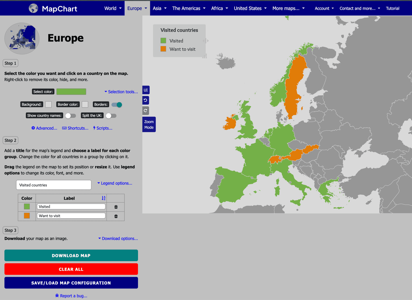Viewport: 412px width, 300px height.
Task: Open Advanced settings gear link
Action: [44, 128]
